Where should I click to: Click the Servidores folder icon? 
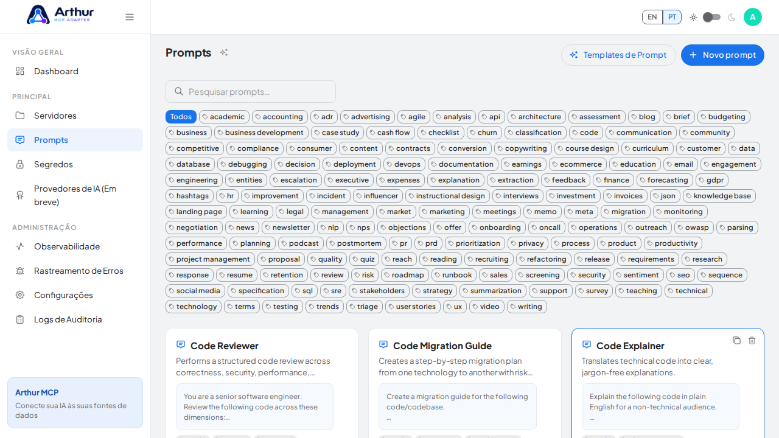(20, 116)
